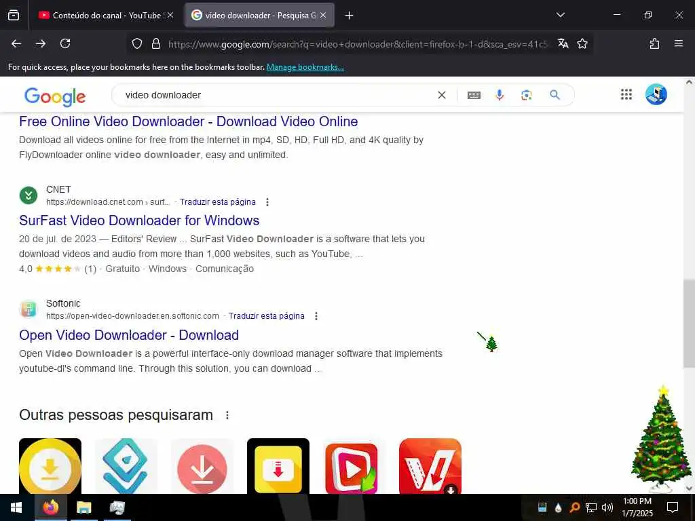Click the google.com address bar URL
695x521 pixels.
click(x=358, y=44)
